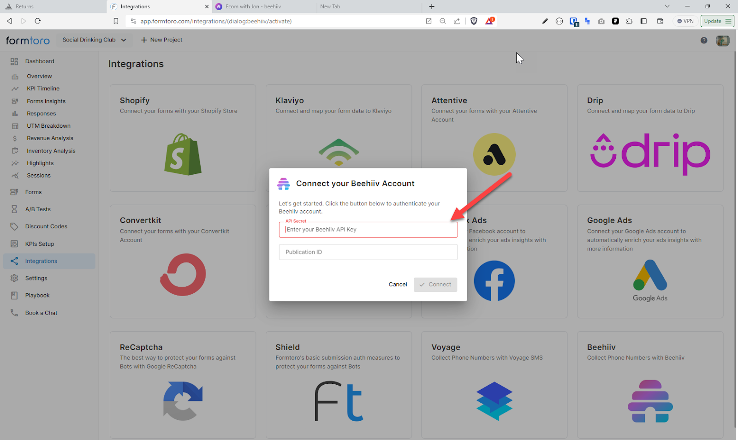Click the KPIs Setup icon
The width and height of the screenshot is (738, 440).
click(14, 244)
